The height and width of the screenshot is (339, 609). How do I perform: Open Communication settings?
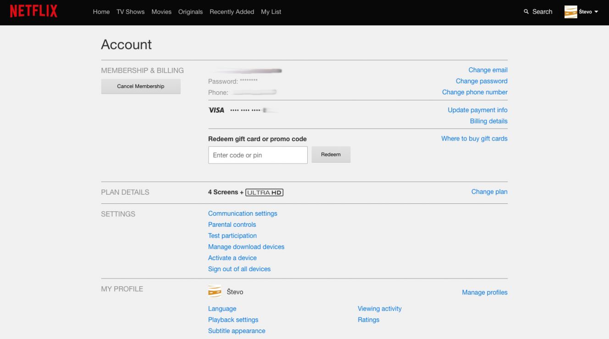(x=243, y=213)
